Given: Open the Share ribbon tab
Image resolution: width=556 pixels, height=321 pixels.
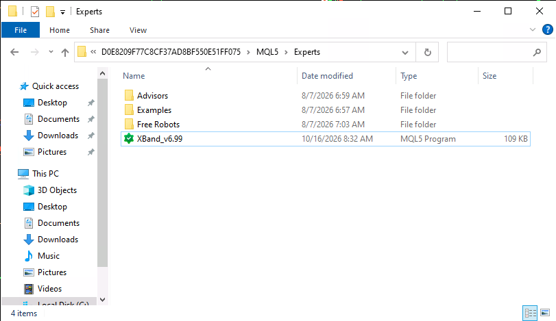Looking at the screenshot, I should coord(99,30).
